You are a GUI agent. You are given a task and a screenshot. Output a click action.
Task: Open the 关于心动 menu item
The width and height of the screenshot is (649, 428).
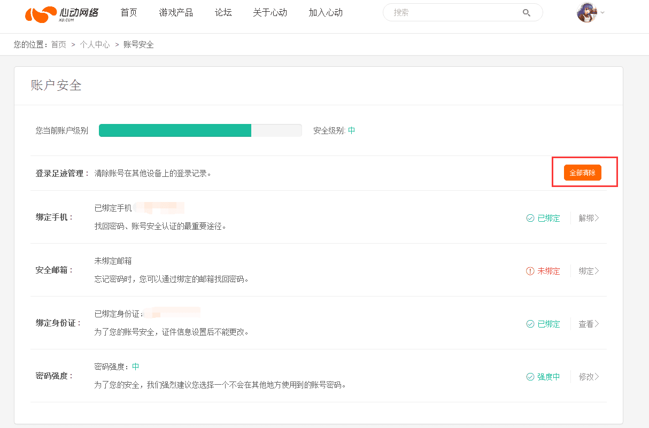click(x=270, y=13)
